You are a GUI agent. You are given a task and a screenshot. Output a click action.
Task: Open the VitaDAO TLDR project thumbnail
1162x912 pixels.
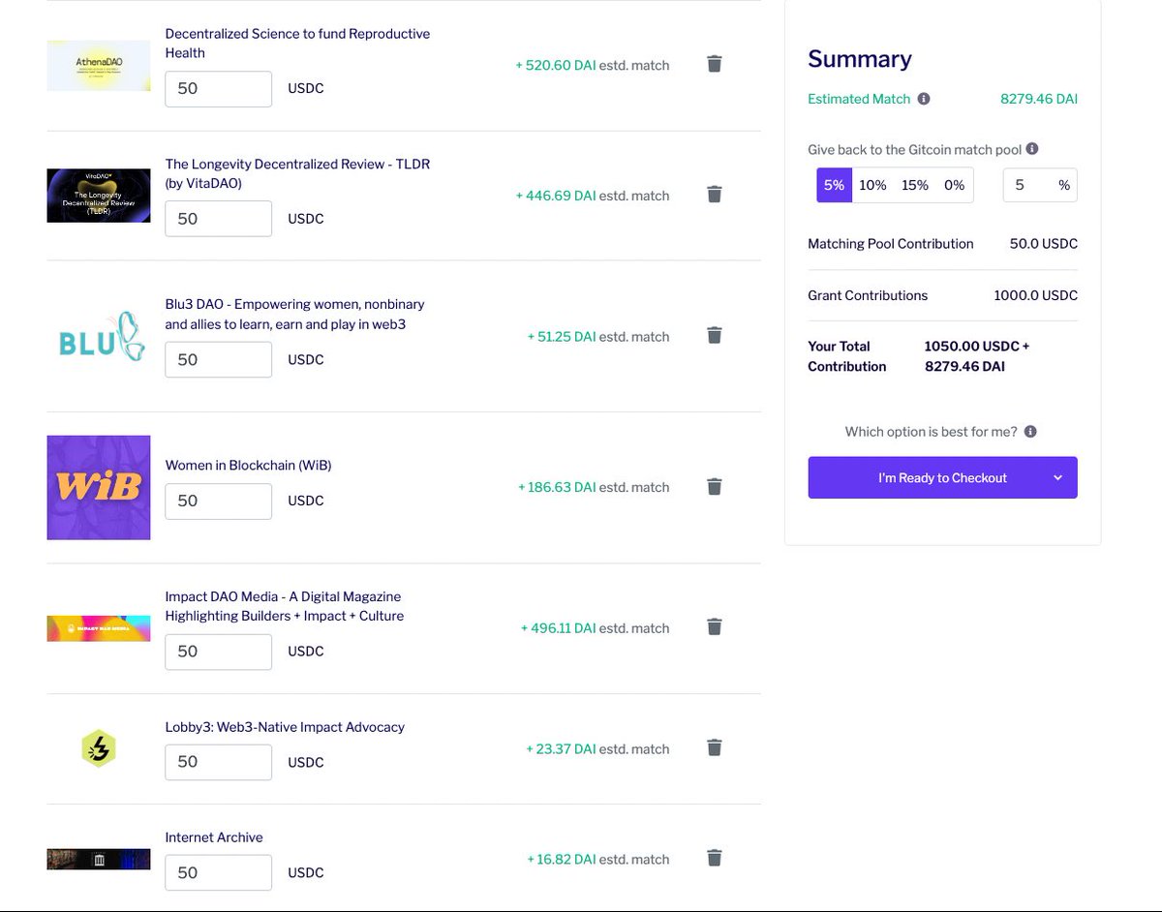(98, 195)
